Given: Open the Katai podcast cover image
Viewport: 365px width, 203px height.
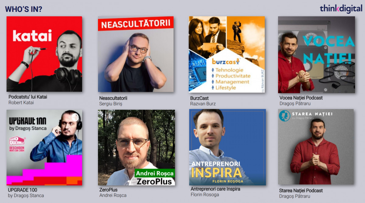Looking at the screenshot, I should (44, 54).
